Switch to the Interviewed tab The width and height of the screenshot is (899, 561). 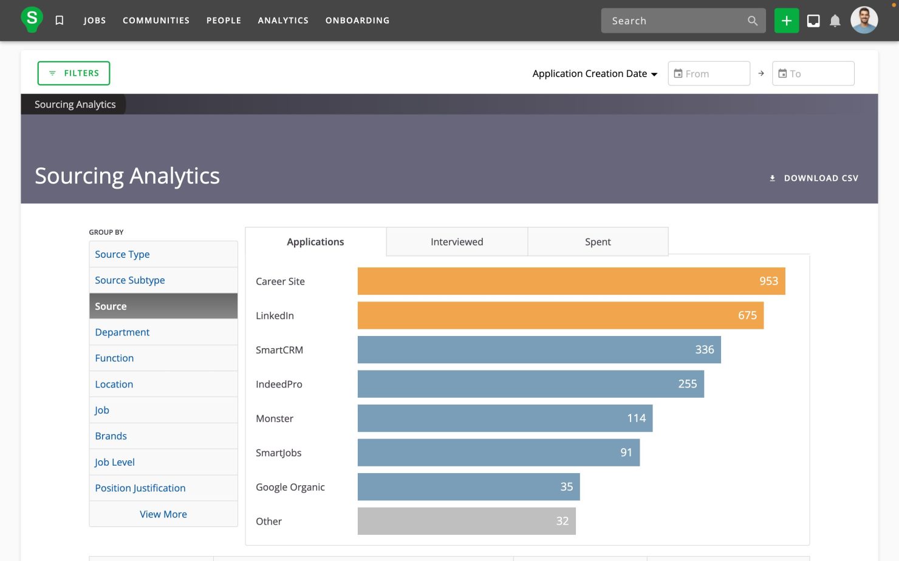(x=457, y=241)
